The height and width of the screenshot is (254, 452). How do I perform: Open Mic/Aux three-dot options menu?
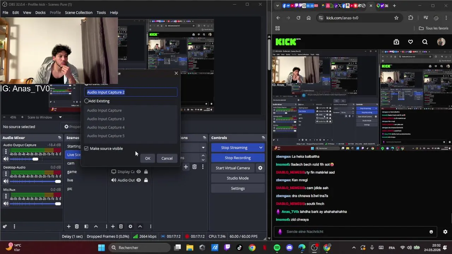pos(6,196)
